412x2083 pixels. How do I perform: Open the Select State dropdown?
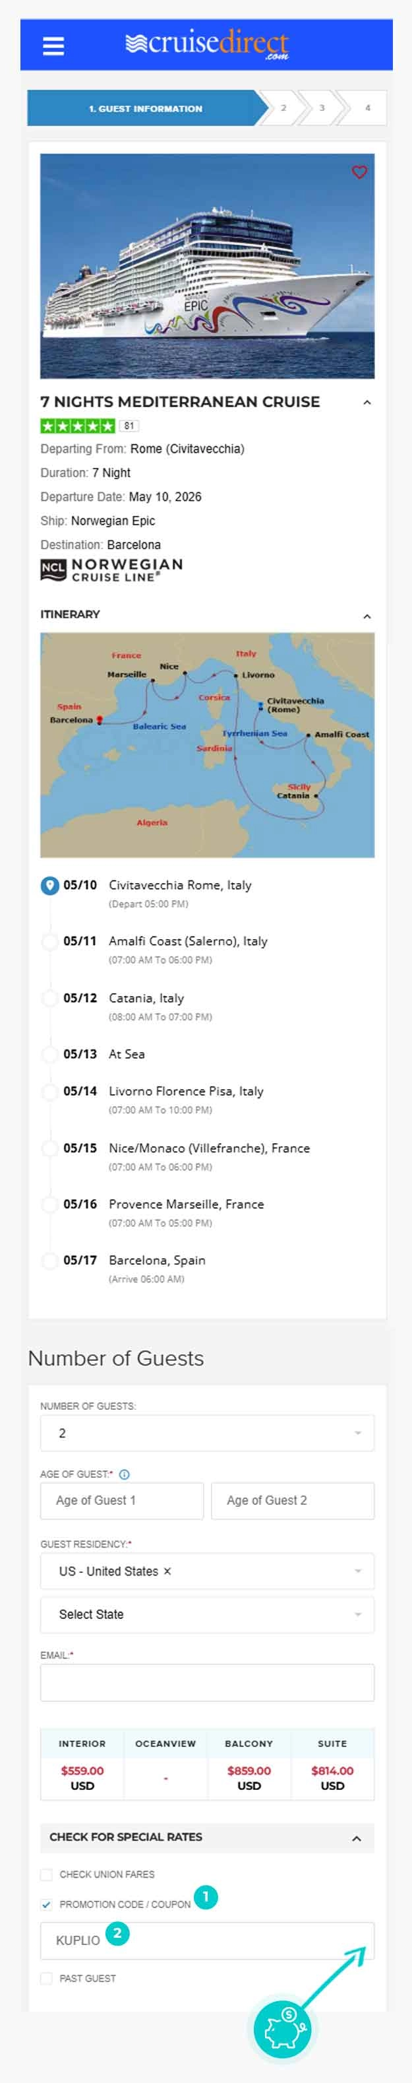208,1614
